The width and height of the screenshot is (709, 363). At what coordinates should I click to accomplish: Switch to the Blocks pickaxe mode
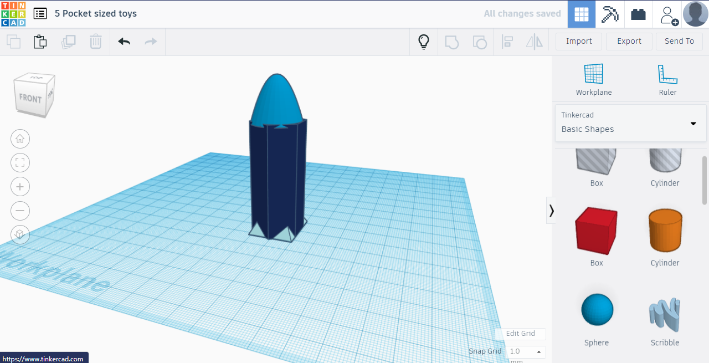coord(609,14)
